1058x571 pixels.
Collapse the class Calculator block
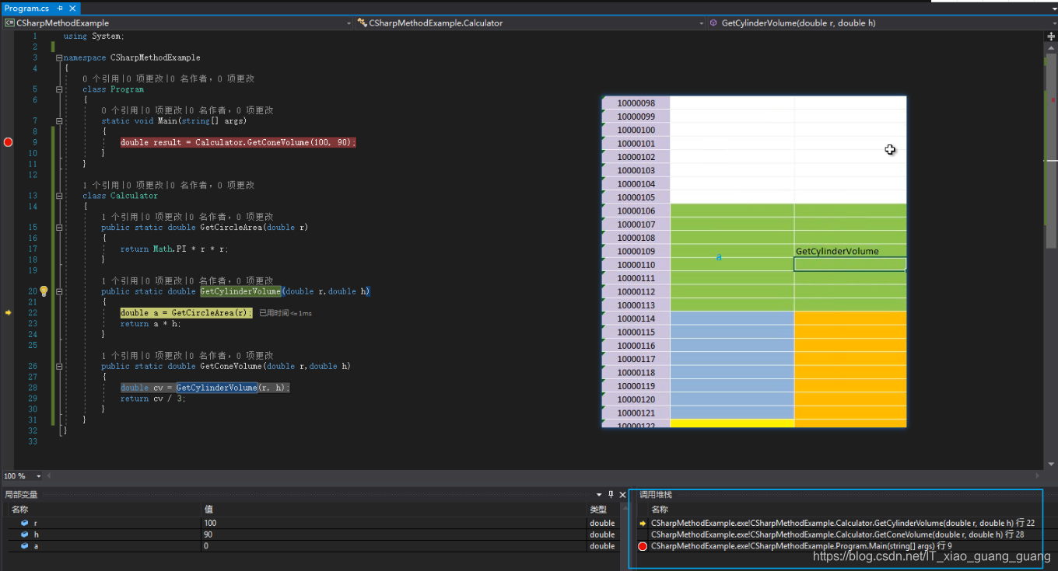click(x=59, y=196)
